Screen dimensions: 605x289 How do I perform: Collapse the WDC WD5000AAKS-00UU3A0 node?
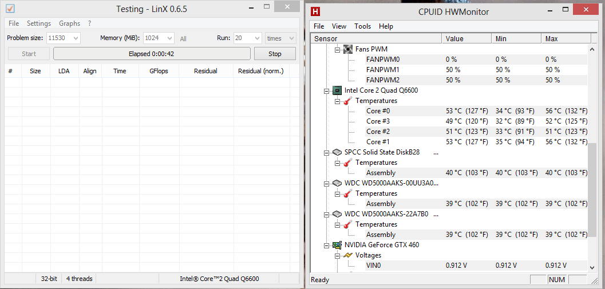point(326,183)
